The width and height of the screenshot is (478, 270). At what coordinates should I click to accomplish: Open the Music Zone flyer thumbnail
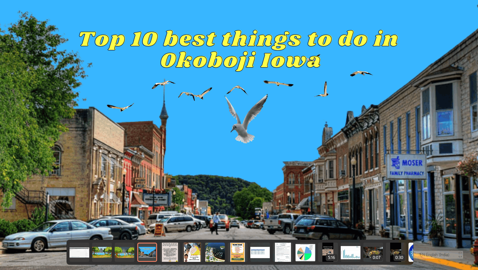(x=238, y=252)
